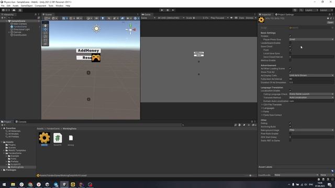Open Undo History icon in toolbar

click(295, 10)
